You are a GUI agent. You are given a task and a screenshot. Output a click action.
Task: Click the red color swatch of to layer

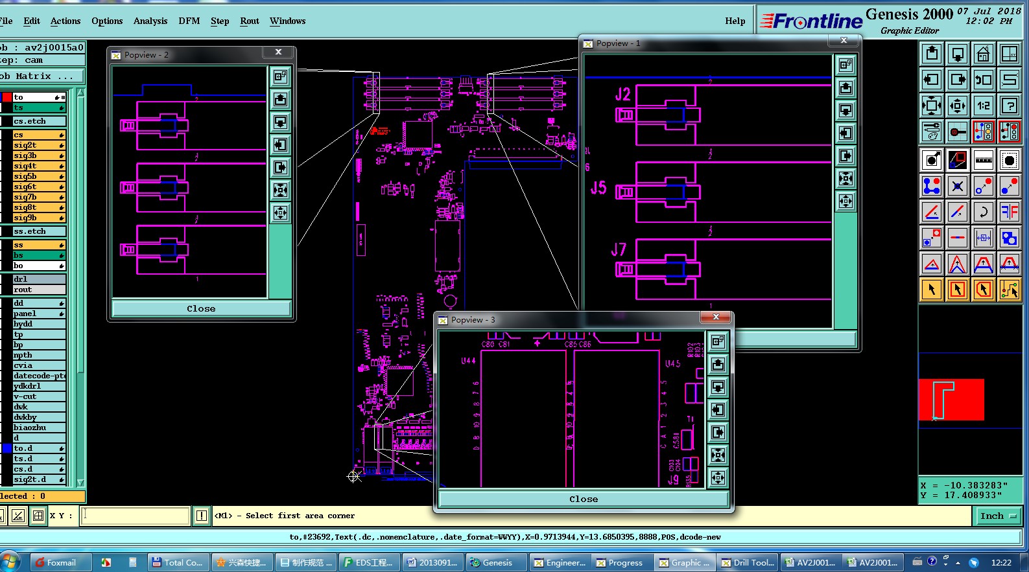pyautogui.click(x=7, y=97)
